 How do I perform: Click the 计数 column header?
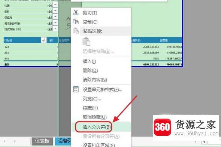pyautogui.click(x=50, y=40)
